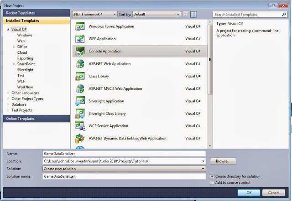Click the dialog help question mark button
Viewport: 292px width, 201px height.
(x=273, y=5)
